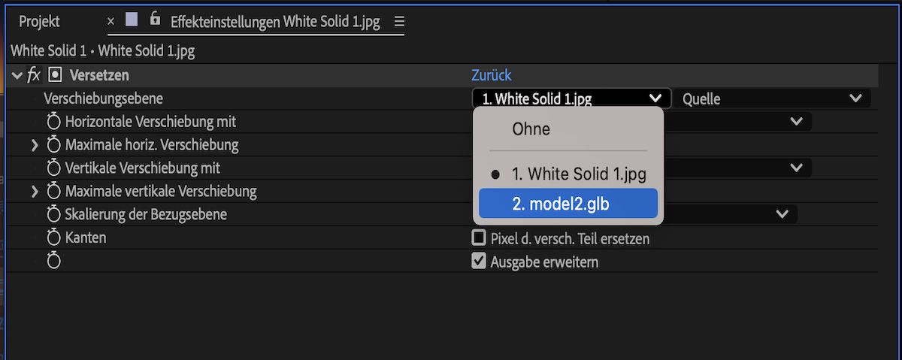Uncheck the Ausgabe erweitern checkbox

[x=479, y=262]
